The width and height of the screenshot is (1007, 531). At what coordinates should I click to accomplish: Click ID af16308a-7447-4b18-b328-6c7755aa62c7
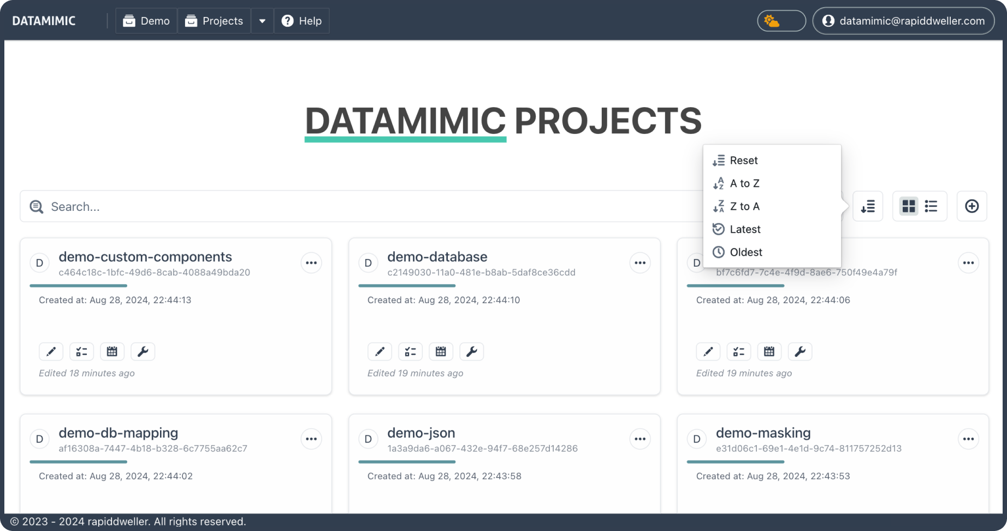[153, 449]
